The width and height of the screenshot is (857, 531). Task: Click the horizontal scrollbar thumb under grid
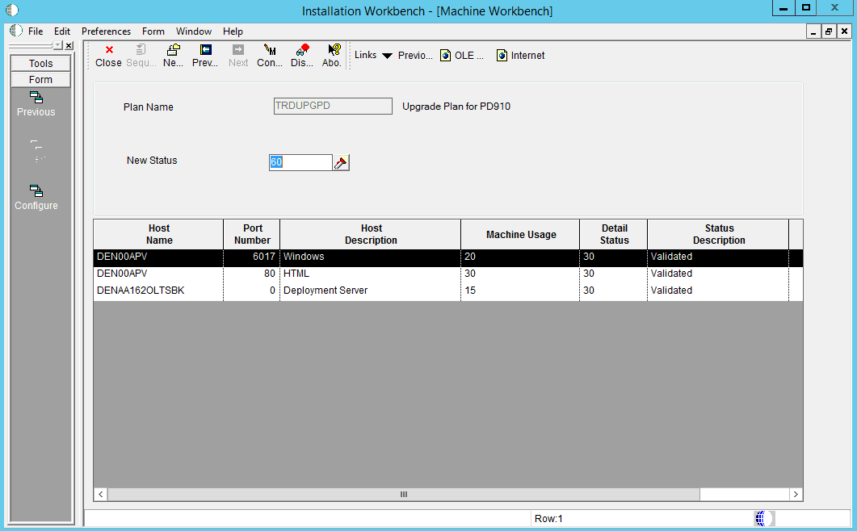coord(404,494)
